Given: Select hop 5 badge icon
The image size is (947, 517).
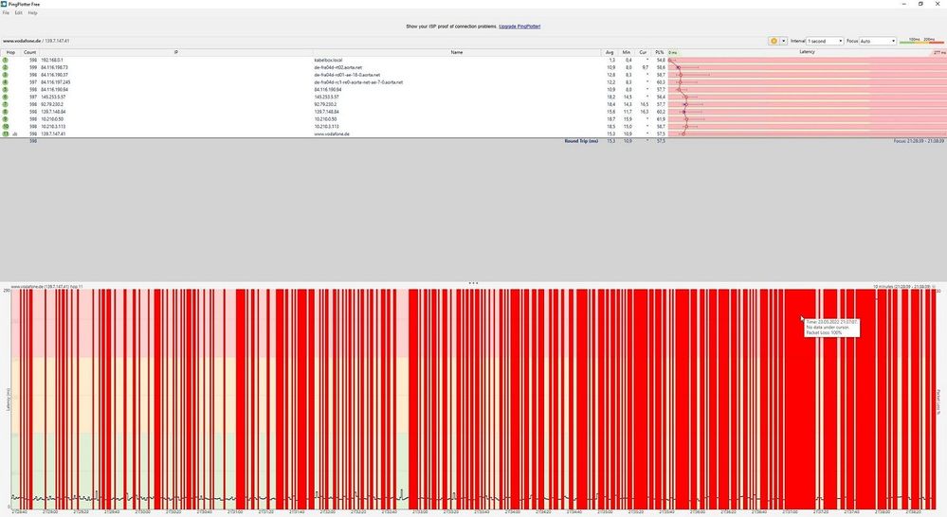Looking at the screenshot, I should [6, 89].
